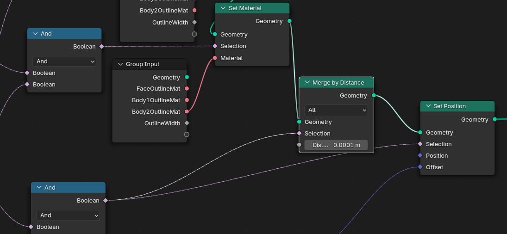Collapse the Set Position node chevron
The width and height of the screenshot is (507, 234).
tap(428, 106)
